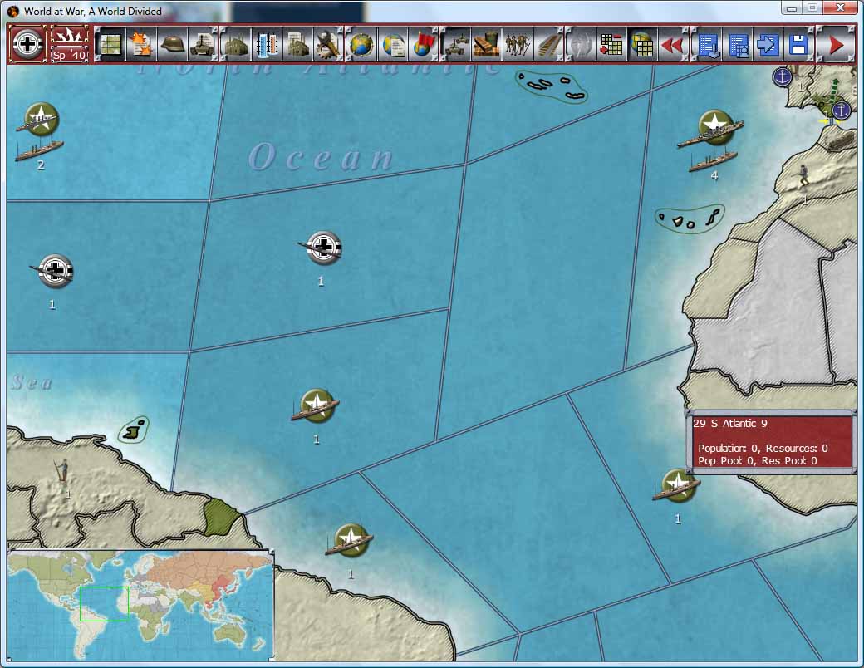Image resolution: width=864 pixels, height=668 pixels.
Task: Toggle the globe grid overlay icon
Action: click(643, 45)
